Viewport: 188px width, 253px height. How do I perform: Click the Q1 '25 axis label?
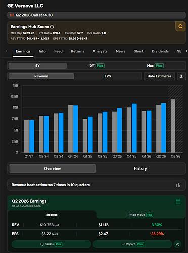click(x=87, y=156)
